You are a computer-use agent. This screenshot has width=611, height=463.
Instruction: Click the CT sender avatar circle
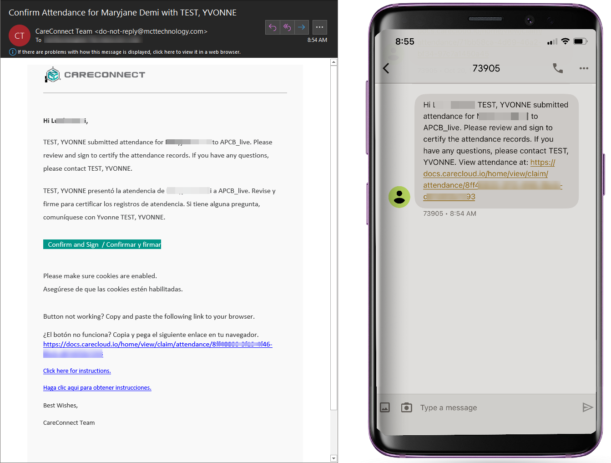coord(20,36)
